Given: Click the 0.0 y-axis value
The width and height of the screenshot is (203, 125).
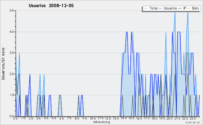Looking at the screenshot, I should coord(12,116).
